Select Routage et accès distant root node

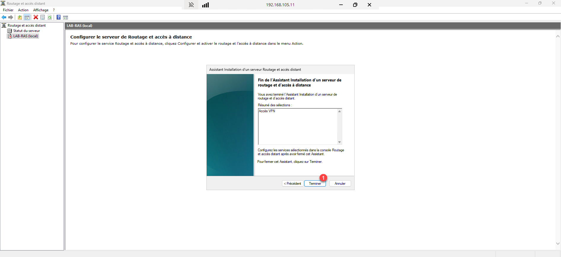[x=27, y=25]
